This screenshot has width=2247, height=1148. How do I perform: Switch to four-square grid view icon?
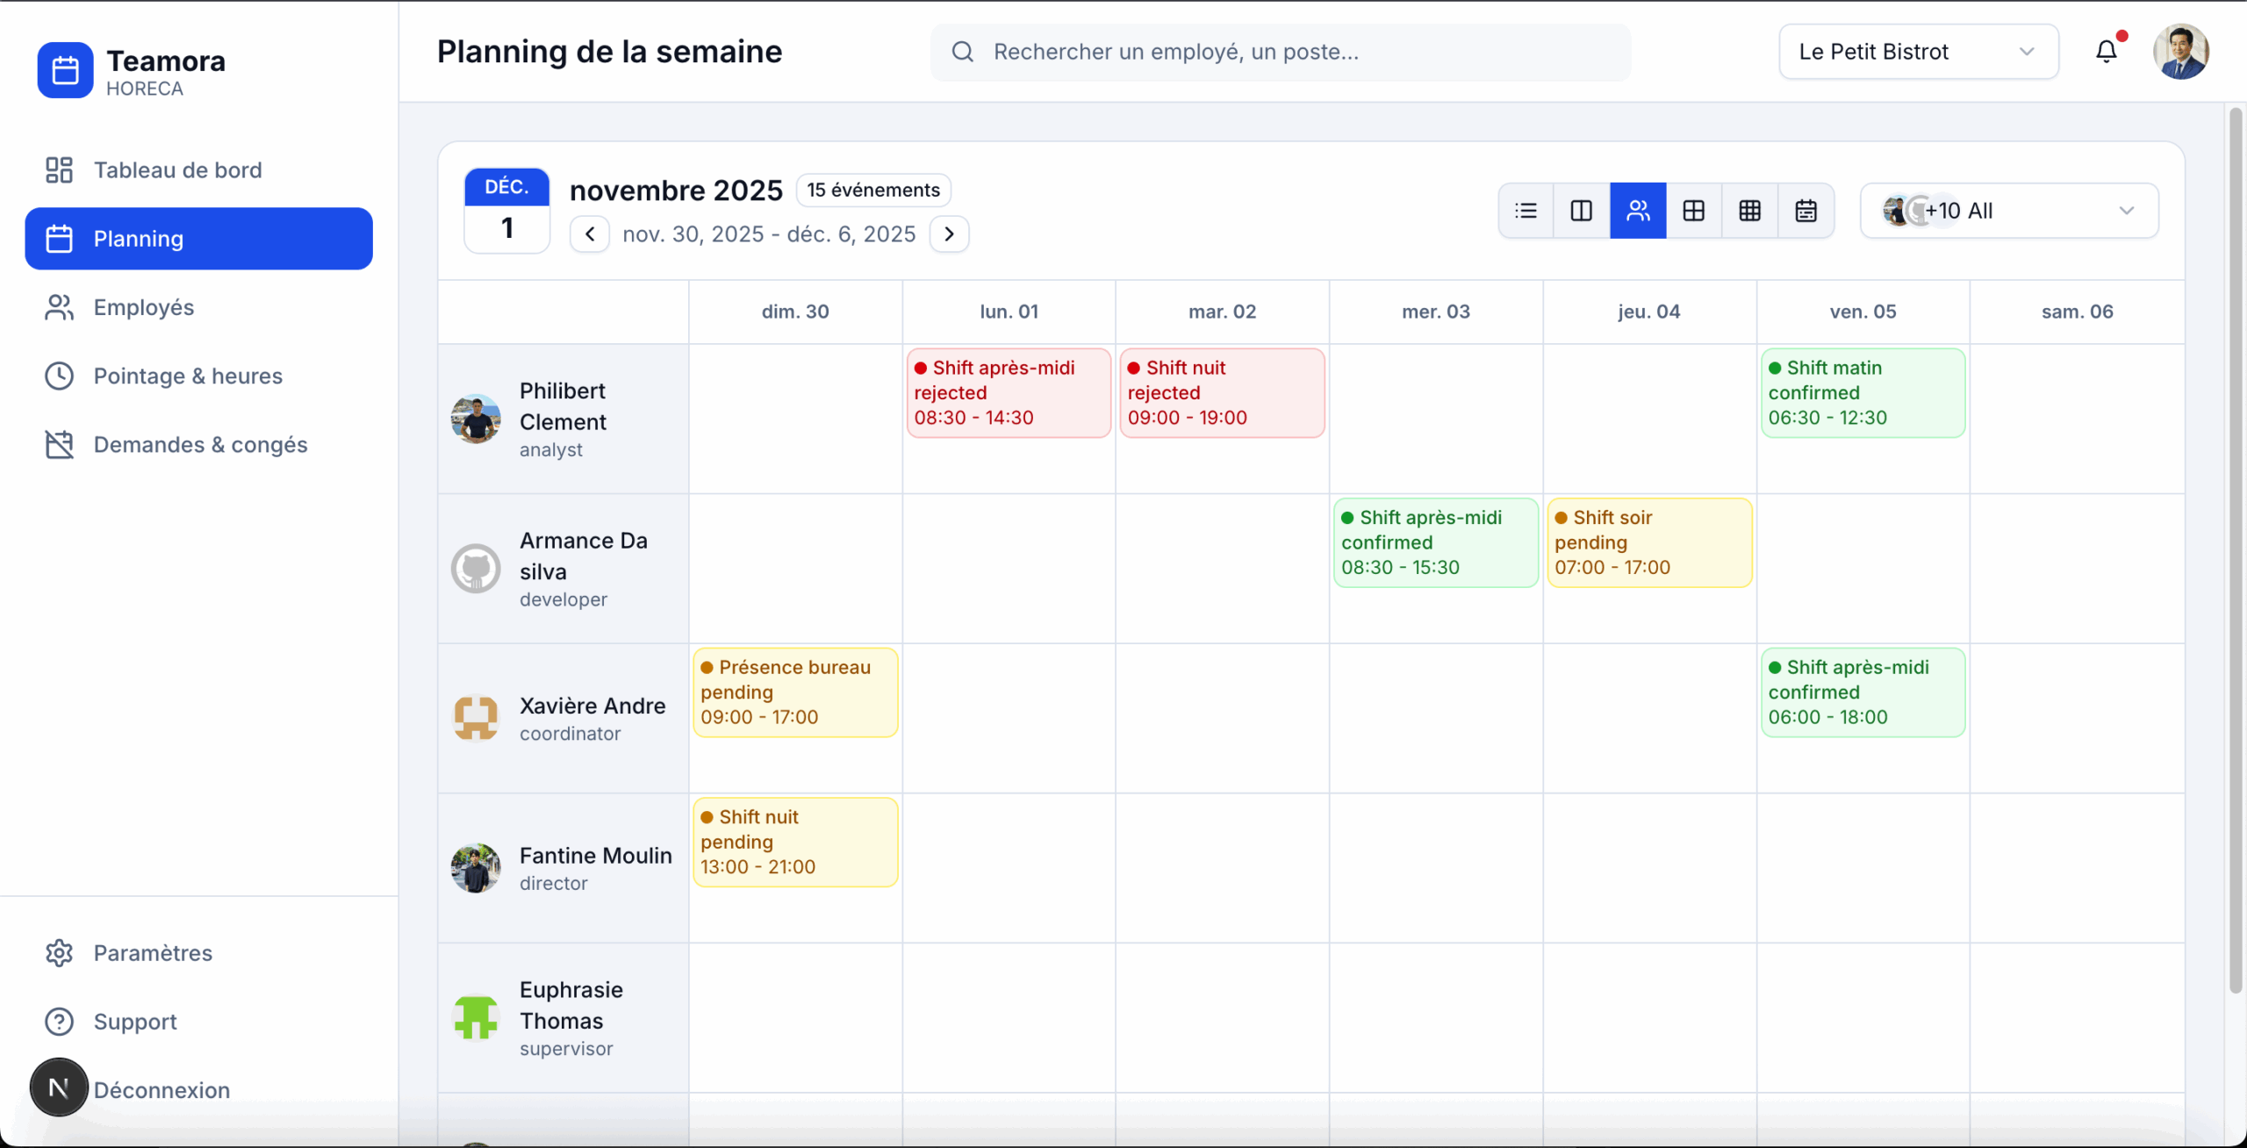click(1694, 211)
